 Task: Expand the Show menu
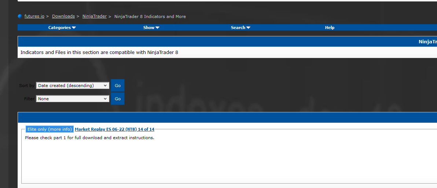[151, 28]
